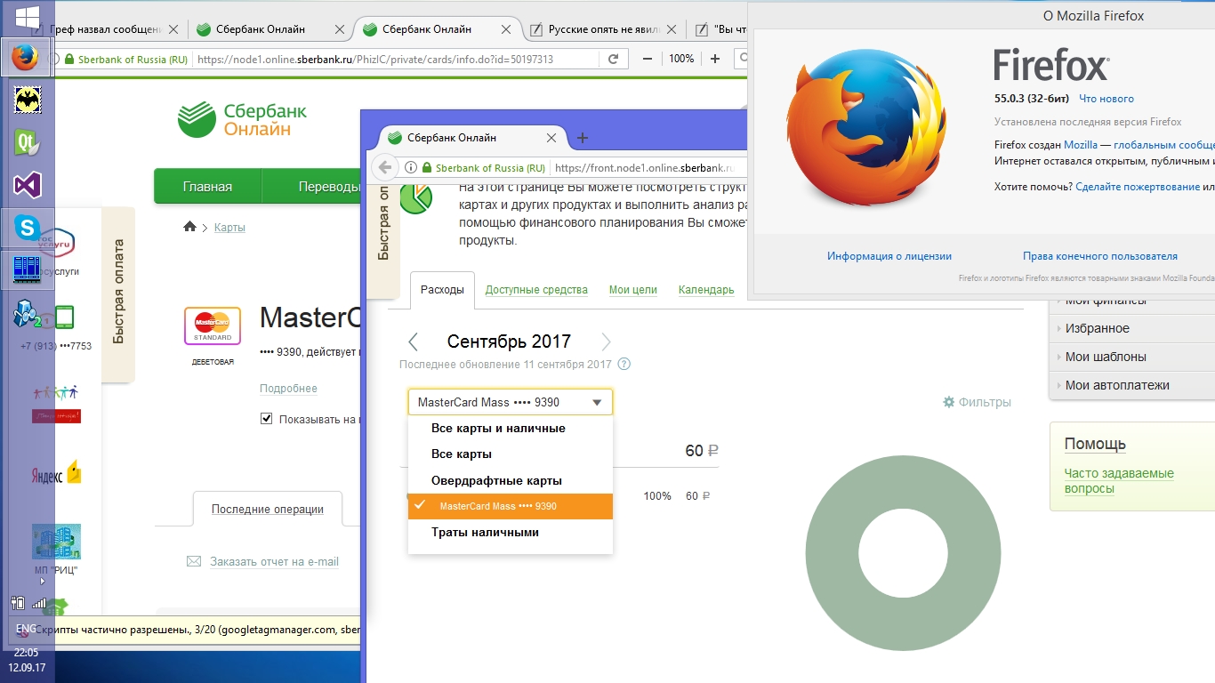The width and height of the screenshot is (1215, 683).
Task: Click the green padlock in front window
Action: click(x=427, y=168)
